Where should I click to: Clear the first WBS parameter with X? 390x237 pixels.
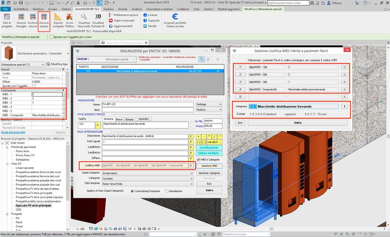pos(344,67)
